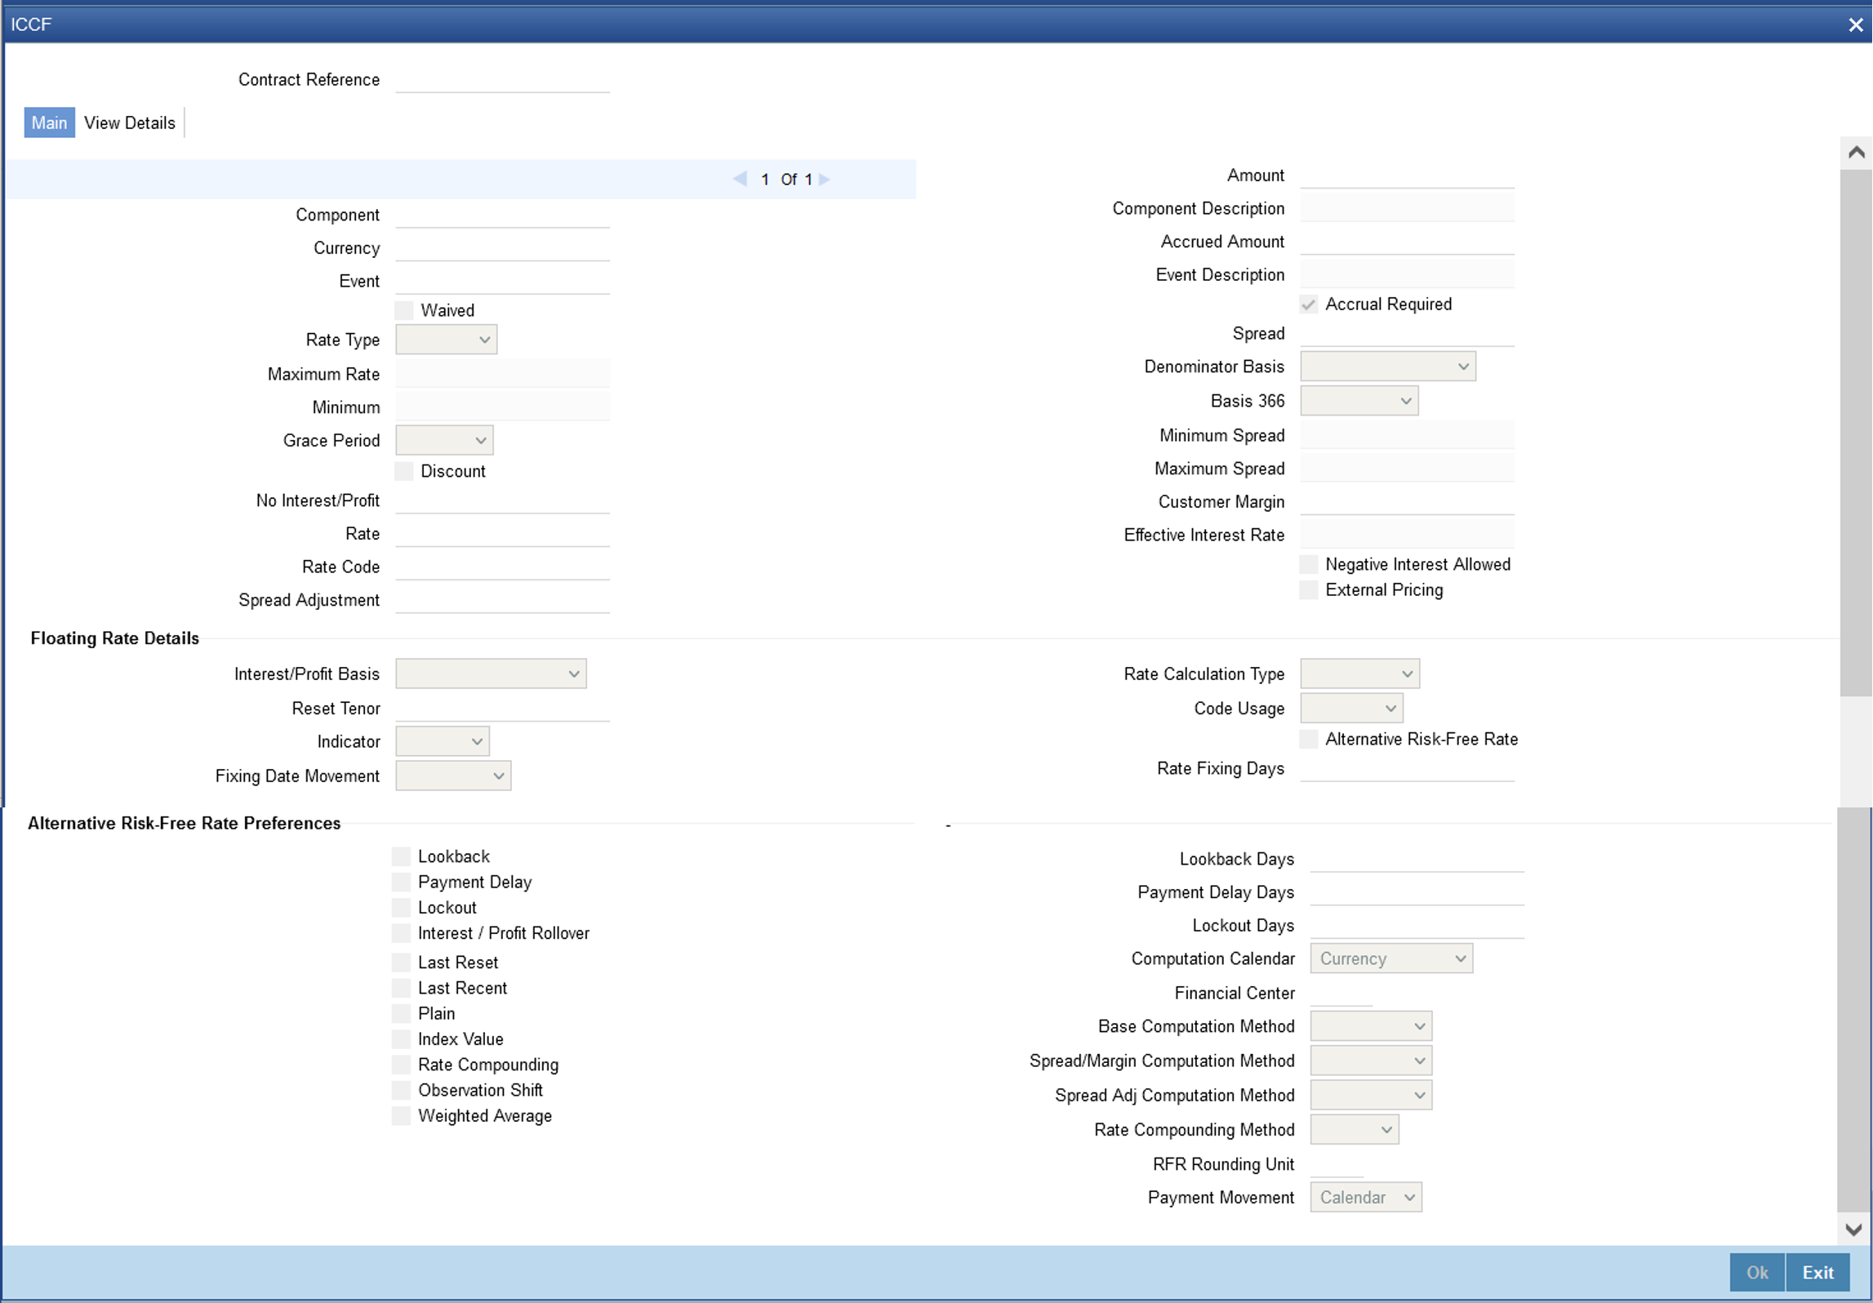Click the scroll down arrow icon
This screenshot has height=1303, width=1873.
click(1853, 1230)
